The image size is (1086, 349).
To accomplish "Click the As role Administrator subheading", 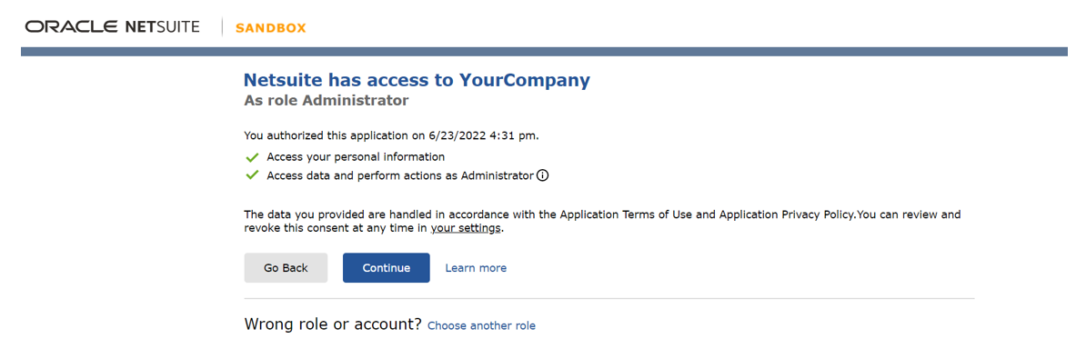I will pos(327,101).
